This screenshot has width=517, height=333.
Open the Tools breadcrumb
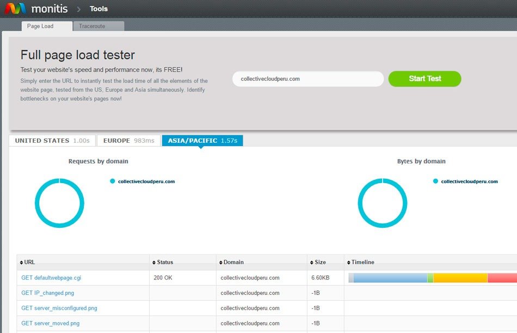pos(99,9)
